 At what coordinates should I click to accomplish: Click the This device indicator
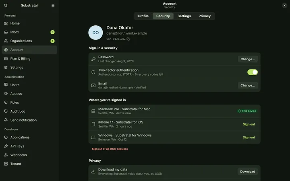tap(247, 111)
